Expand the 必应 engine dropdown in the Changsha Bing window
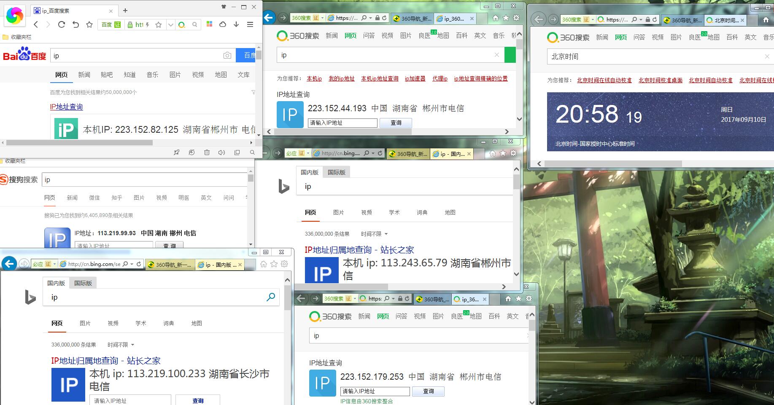The width and height of the screenshot is (774, 405). 54,264
